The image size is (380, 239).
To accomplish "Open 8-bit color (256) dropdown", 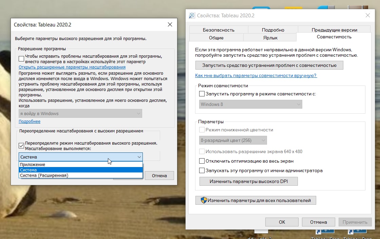I will click(233, 140).
